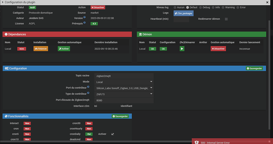Viewport: 273px width, 144px height.
Task: Select the Info log level
Action: (213, 7)
